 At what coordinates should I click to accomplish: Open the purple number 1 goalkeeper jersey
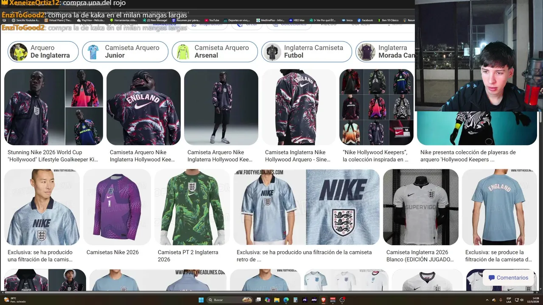tap(117, 207)
